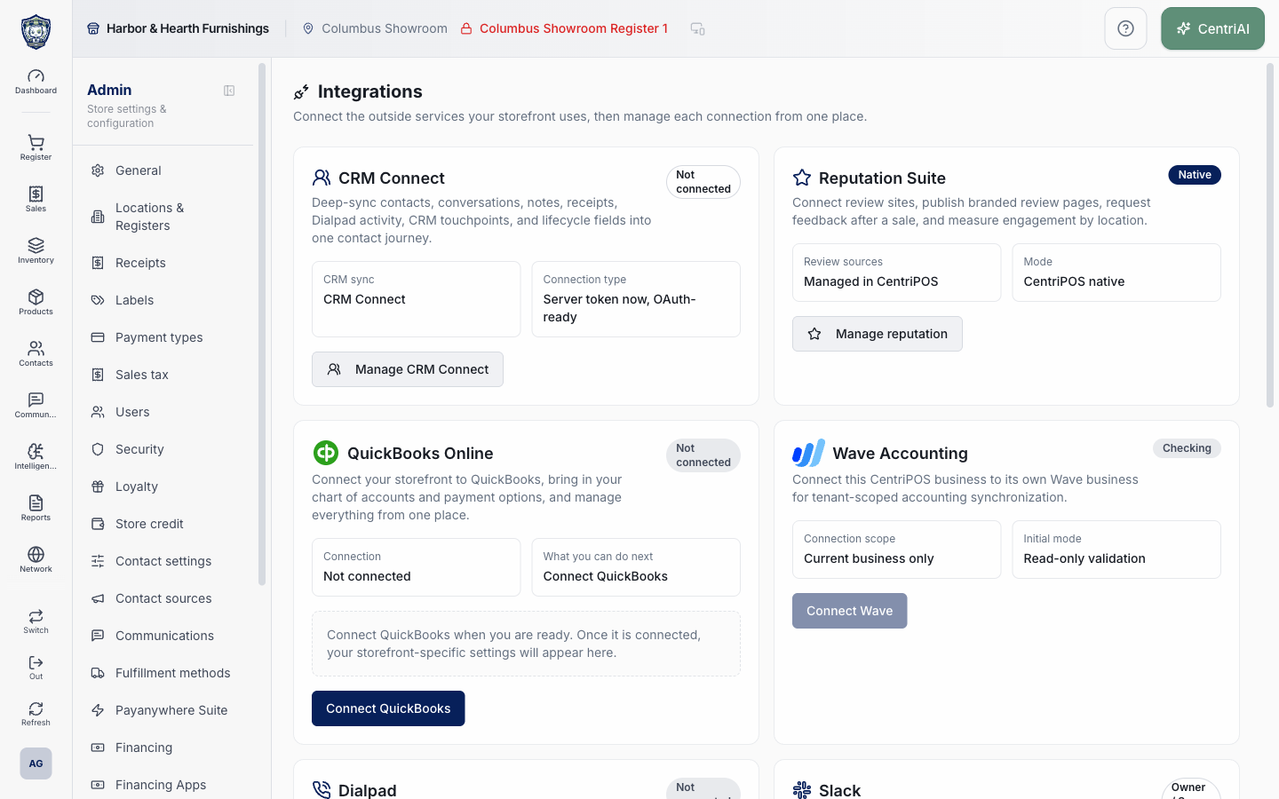Open Payment types settings
This screenshot has width=1279, height=799.
click(165, 337)
